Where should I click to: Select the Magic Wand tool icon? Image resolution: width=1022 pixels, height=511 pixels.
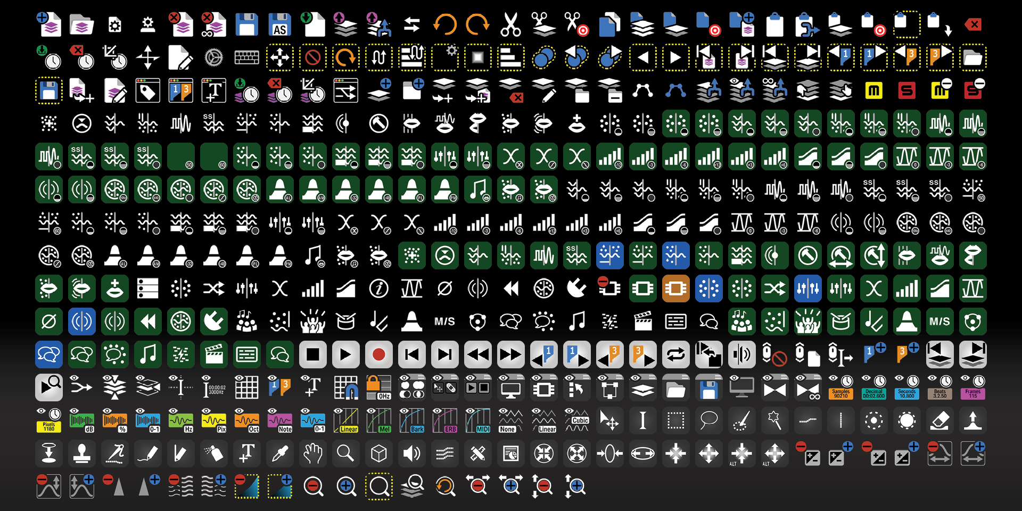click(x=775, y=421)
